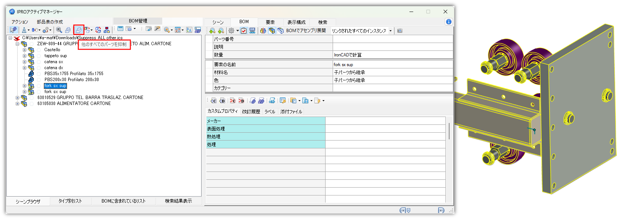Click the aA text case icon
The image size is (617, 219).
tap(188, 30)
